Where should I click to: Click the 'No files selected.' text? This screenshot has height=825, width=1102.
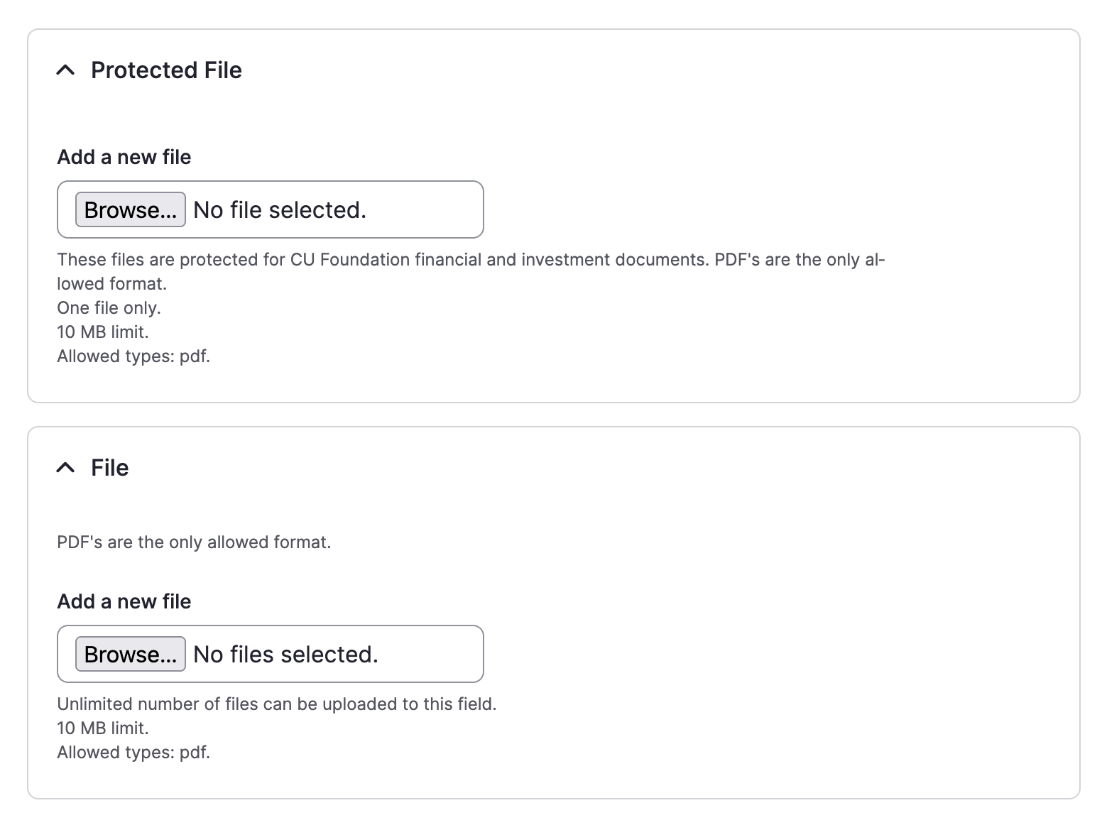(285, 655)
